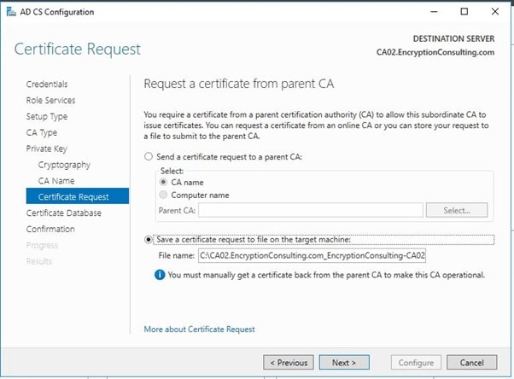514x379 pixels.
Task: Choose the 'Computer name' radio option
Action: click(x=164, y=195)
